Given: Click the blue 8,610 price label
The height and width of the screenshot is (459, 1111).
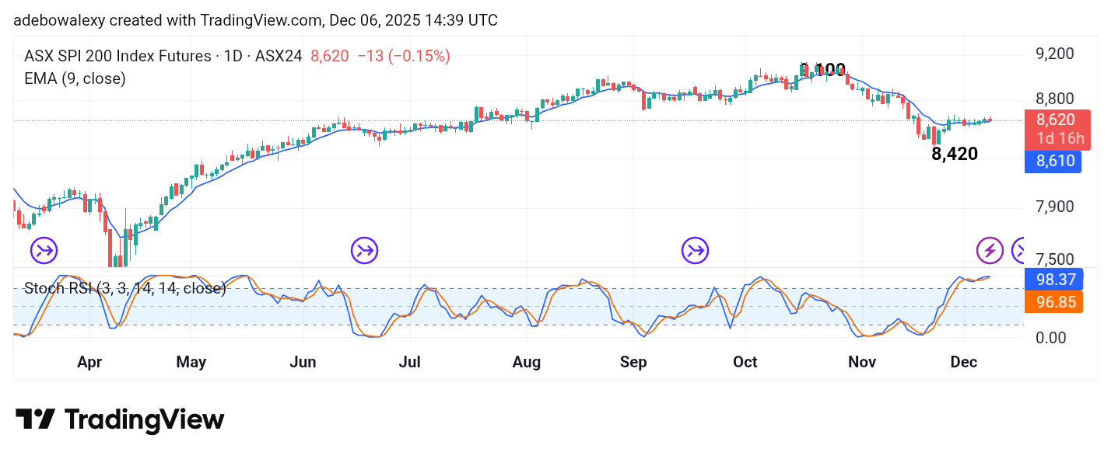Looking at the screenshot, I should (1053, 162).
